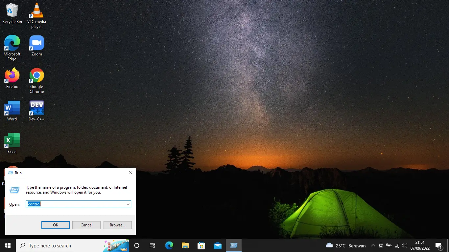Open the volume speaker tray icon
449x252 pixels.
pyautogui.click(x=404, y=245)
